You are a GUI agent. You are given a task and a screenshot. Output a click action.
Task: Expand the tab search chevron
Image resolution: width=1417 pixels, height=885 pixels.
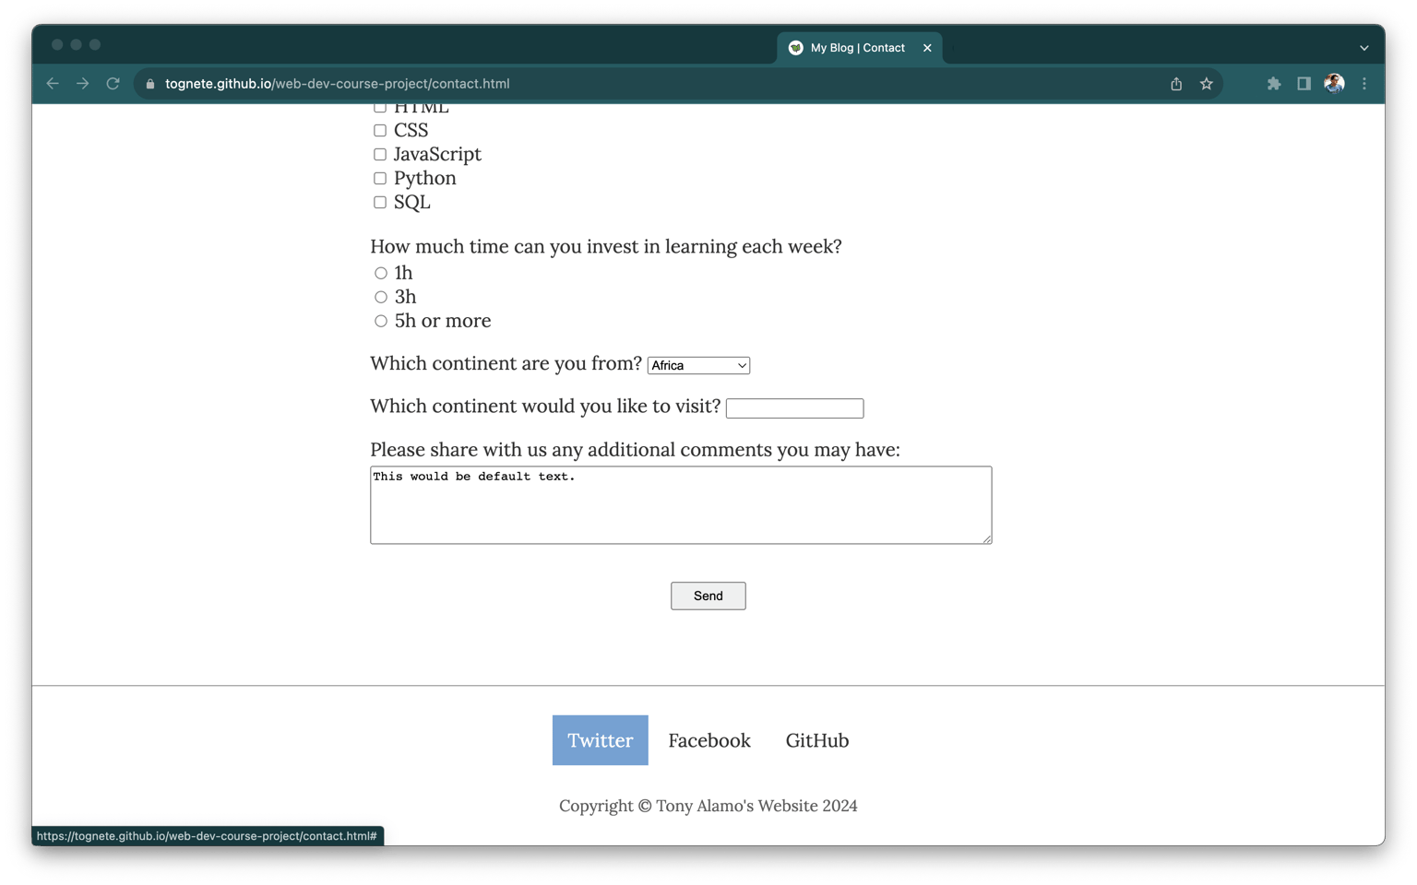pyautogui.click(x=1364, y=48)
